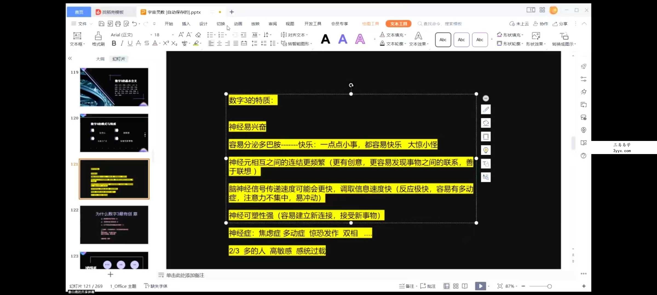Viewport: 657px width, 295px height.
Task: Clear formatting with eraser icon
Action: [x=198, y=35]
